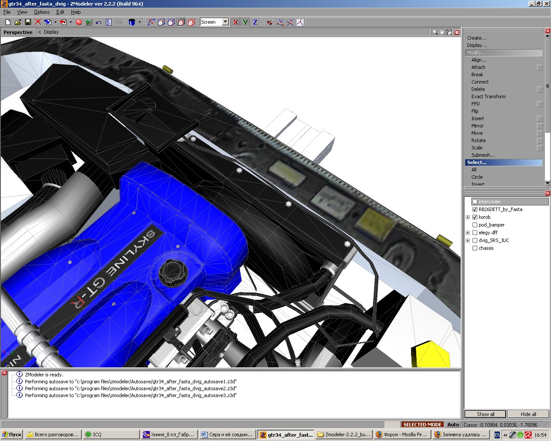Select the edges level cube icon
Screen dimensions: 551x441
[161, 22]
